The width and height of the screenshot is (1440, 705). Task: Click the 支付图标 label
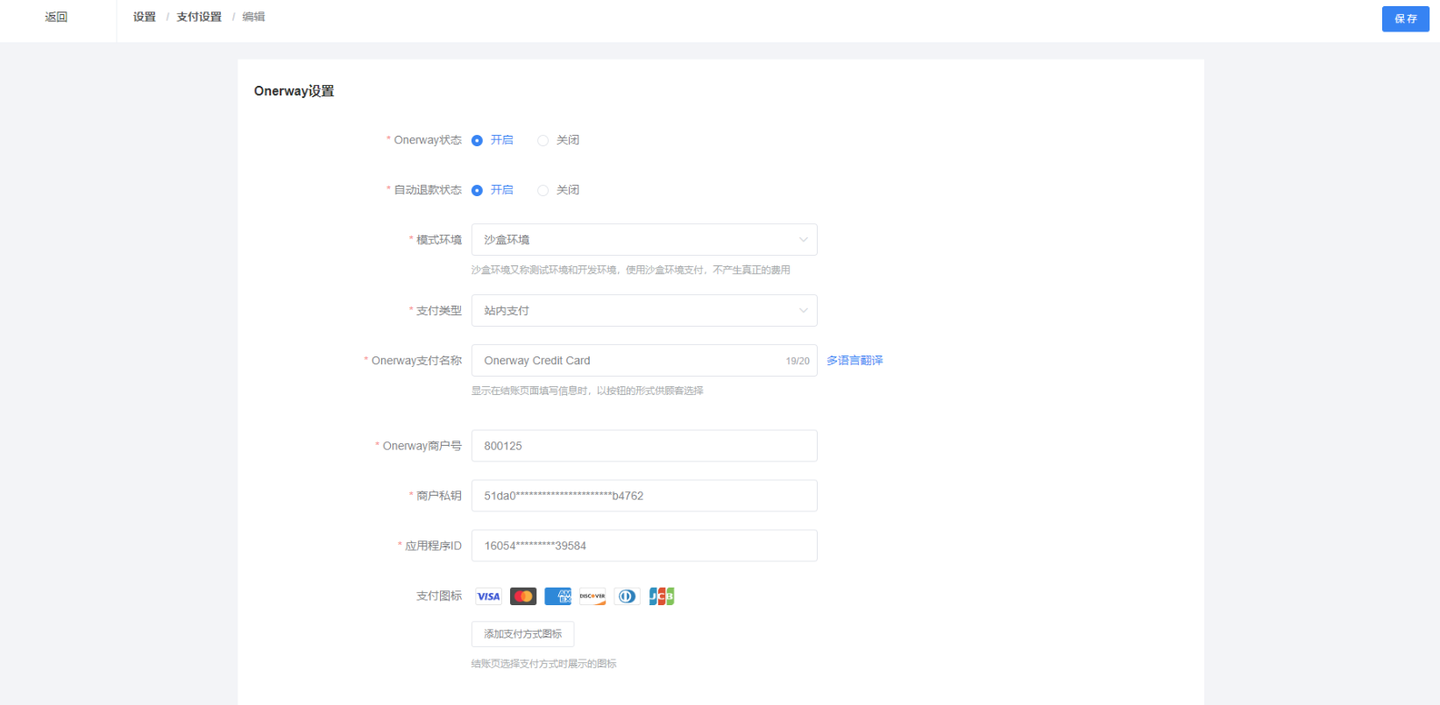pyautogui.click(x=439, y=596)
